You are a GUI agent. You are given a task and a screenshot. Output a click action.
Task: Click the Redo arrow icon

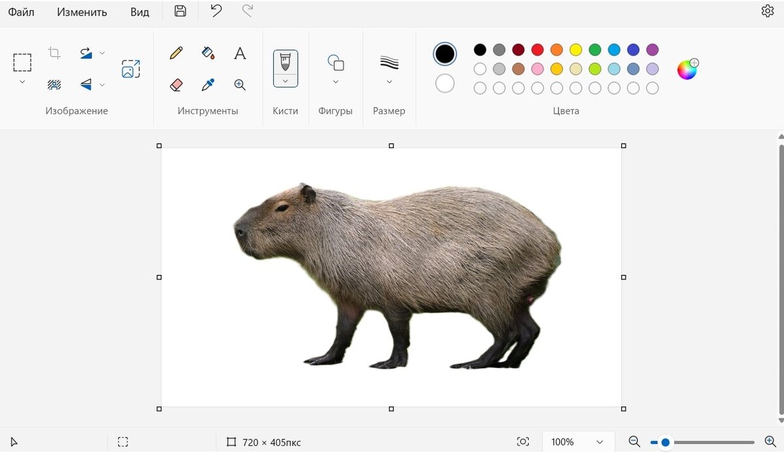tap(248, 10)
